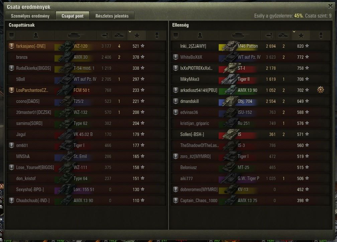
Task: Close the Csata eredmények window
Action: coord(330,6)
